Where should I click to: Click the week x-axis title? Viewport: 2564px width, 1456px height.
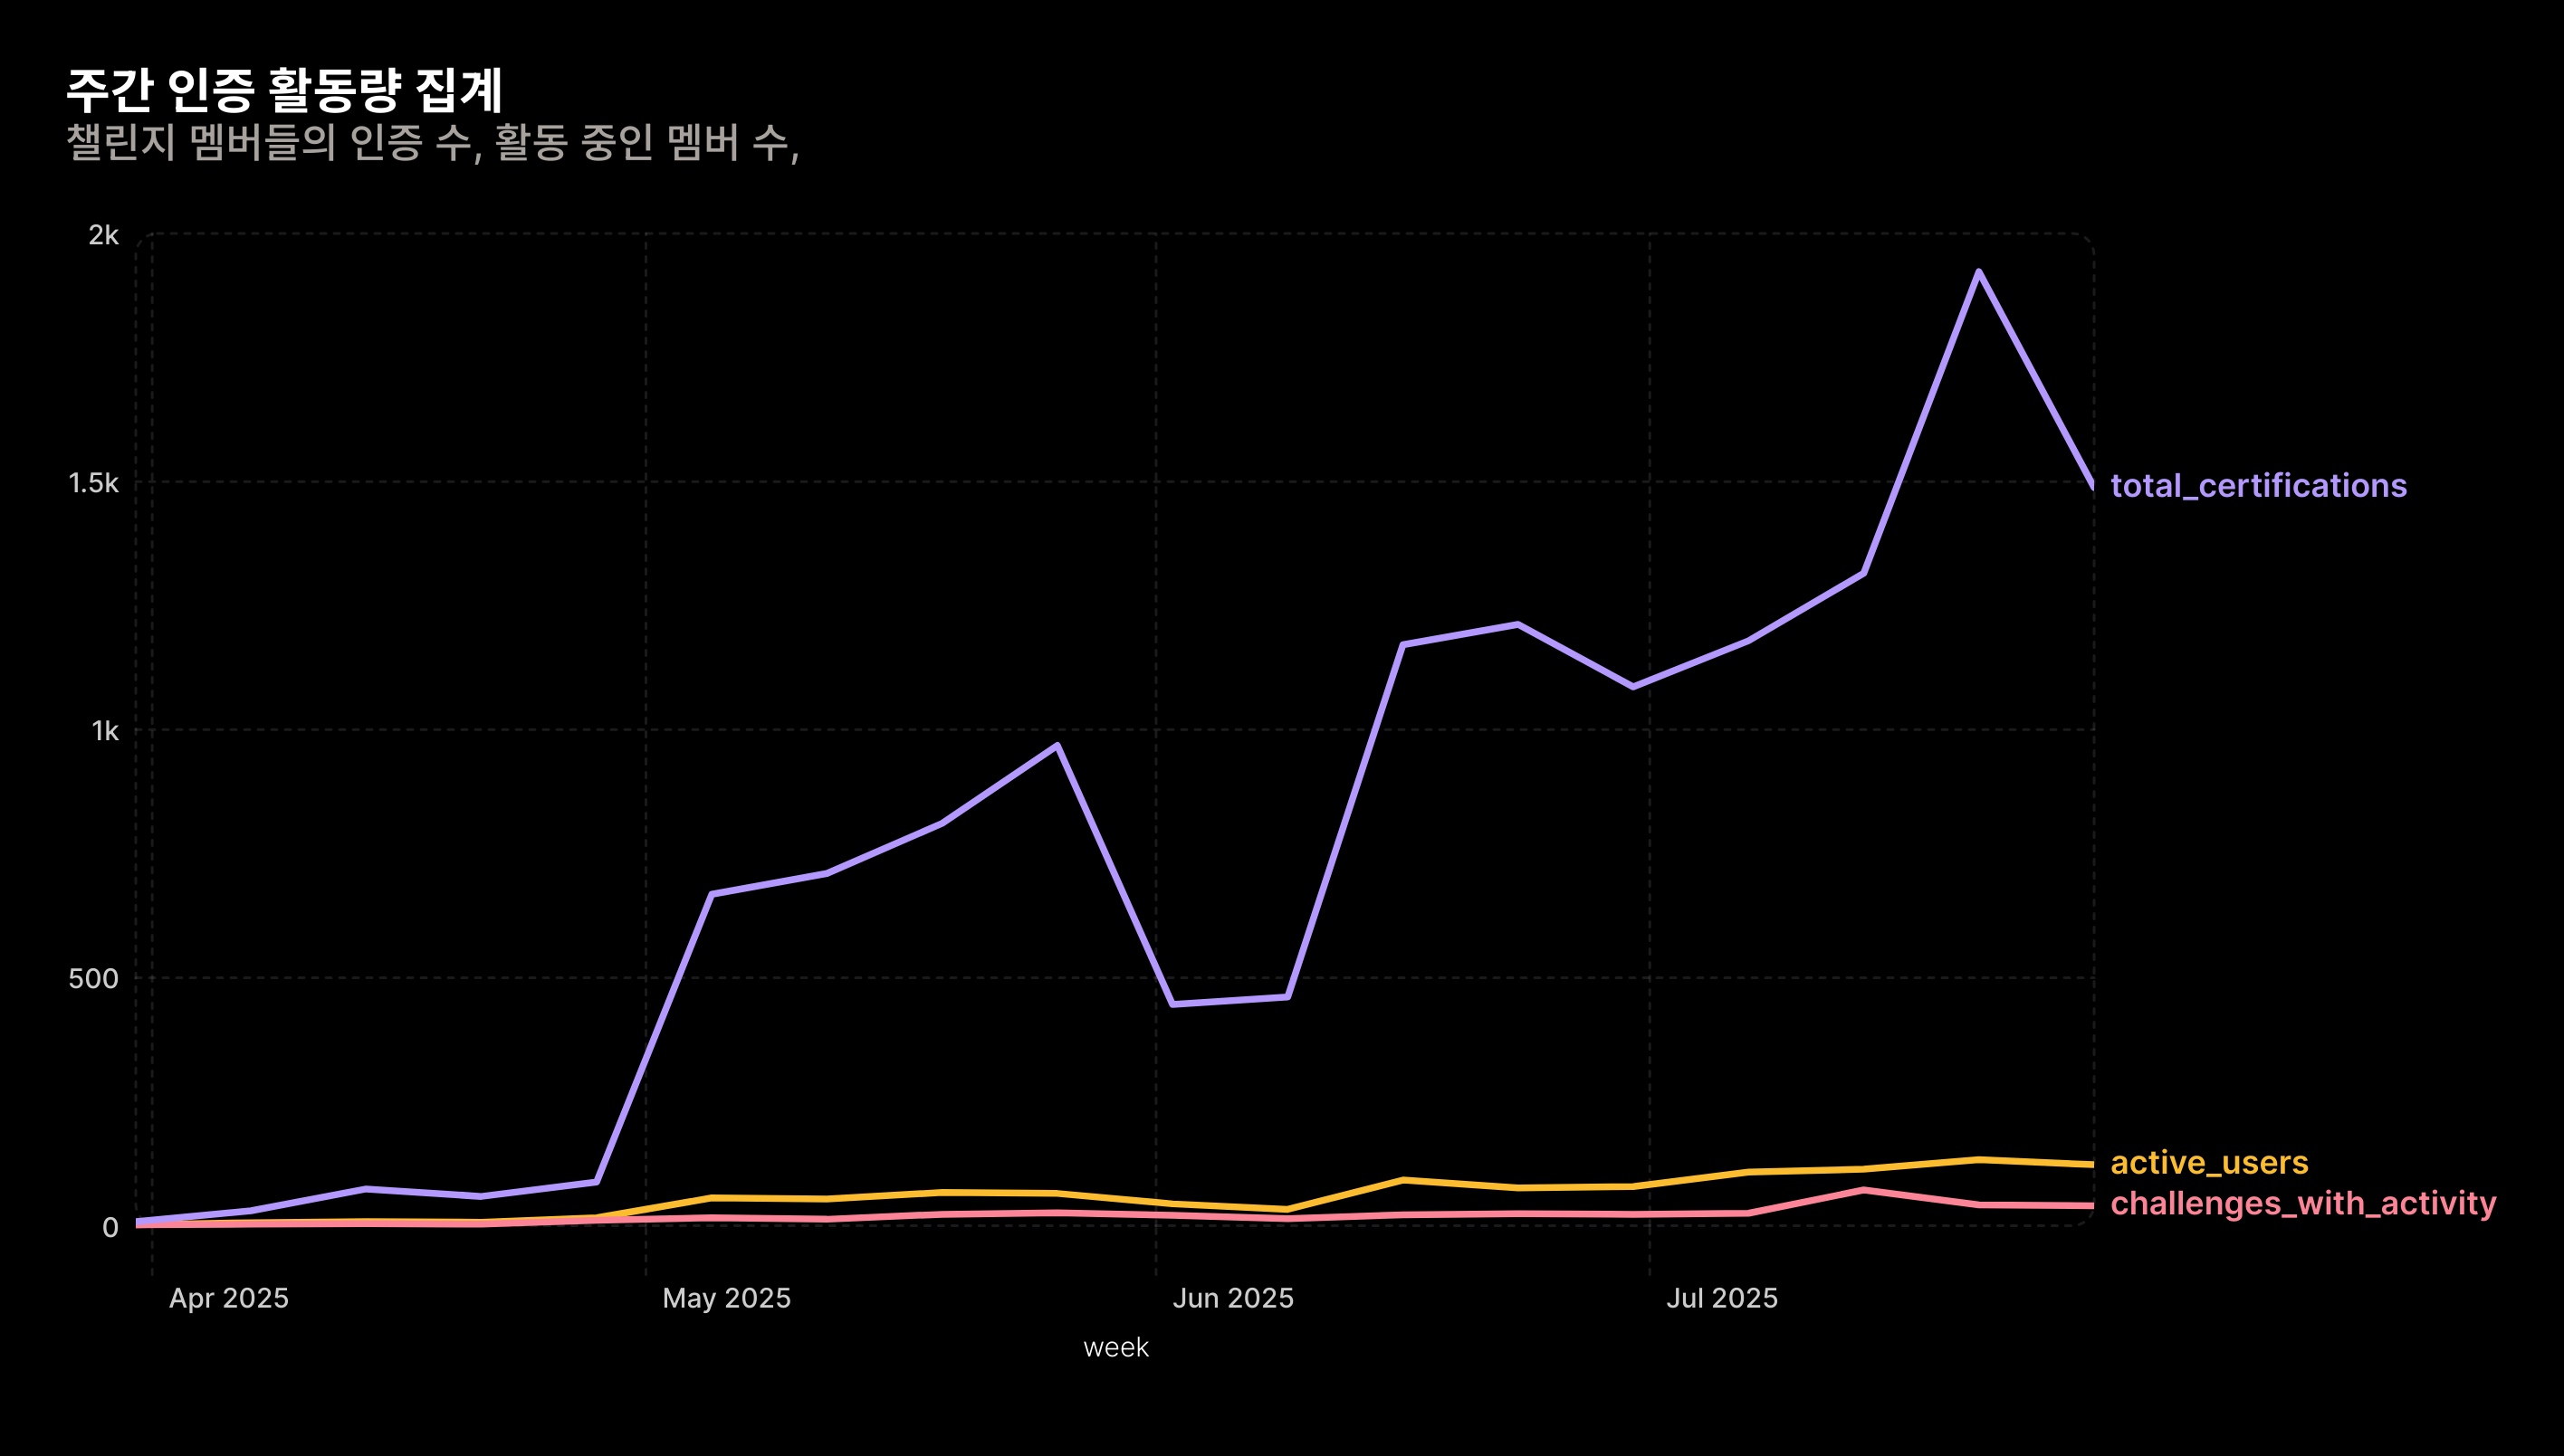tap(1115, 1348)
